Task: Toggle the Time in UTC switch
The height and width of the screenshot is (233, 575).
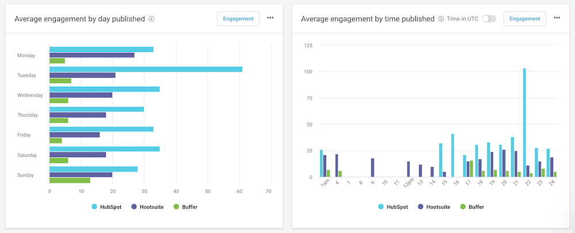Action: tap(489, 19)
